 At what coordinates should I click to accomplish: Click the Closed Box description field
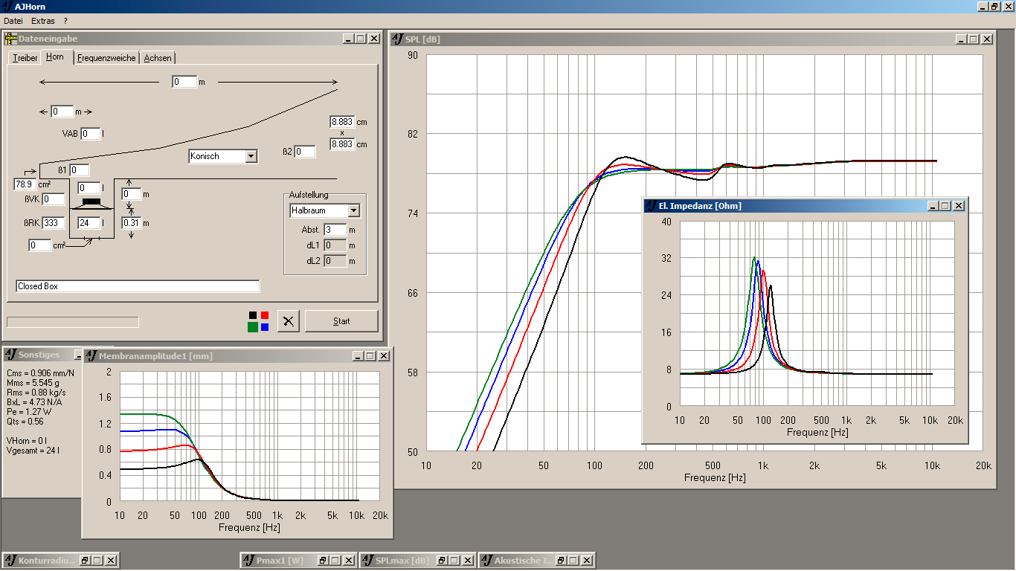coord(138,286)
